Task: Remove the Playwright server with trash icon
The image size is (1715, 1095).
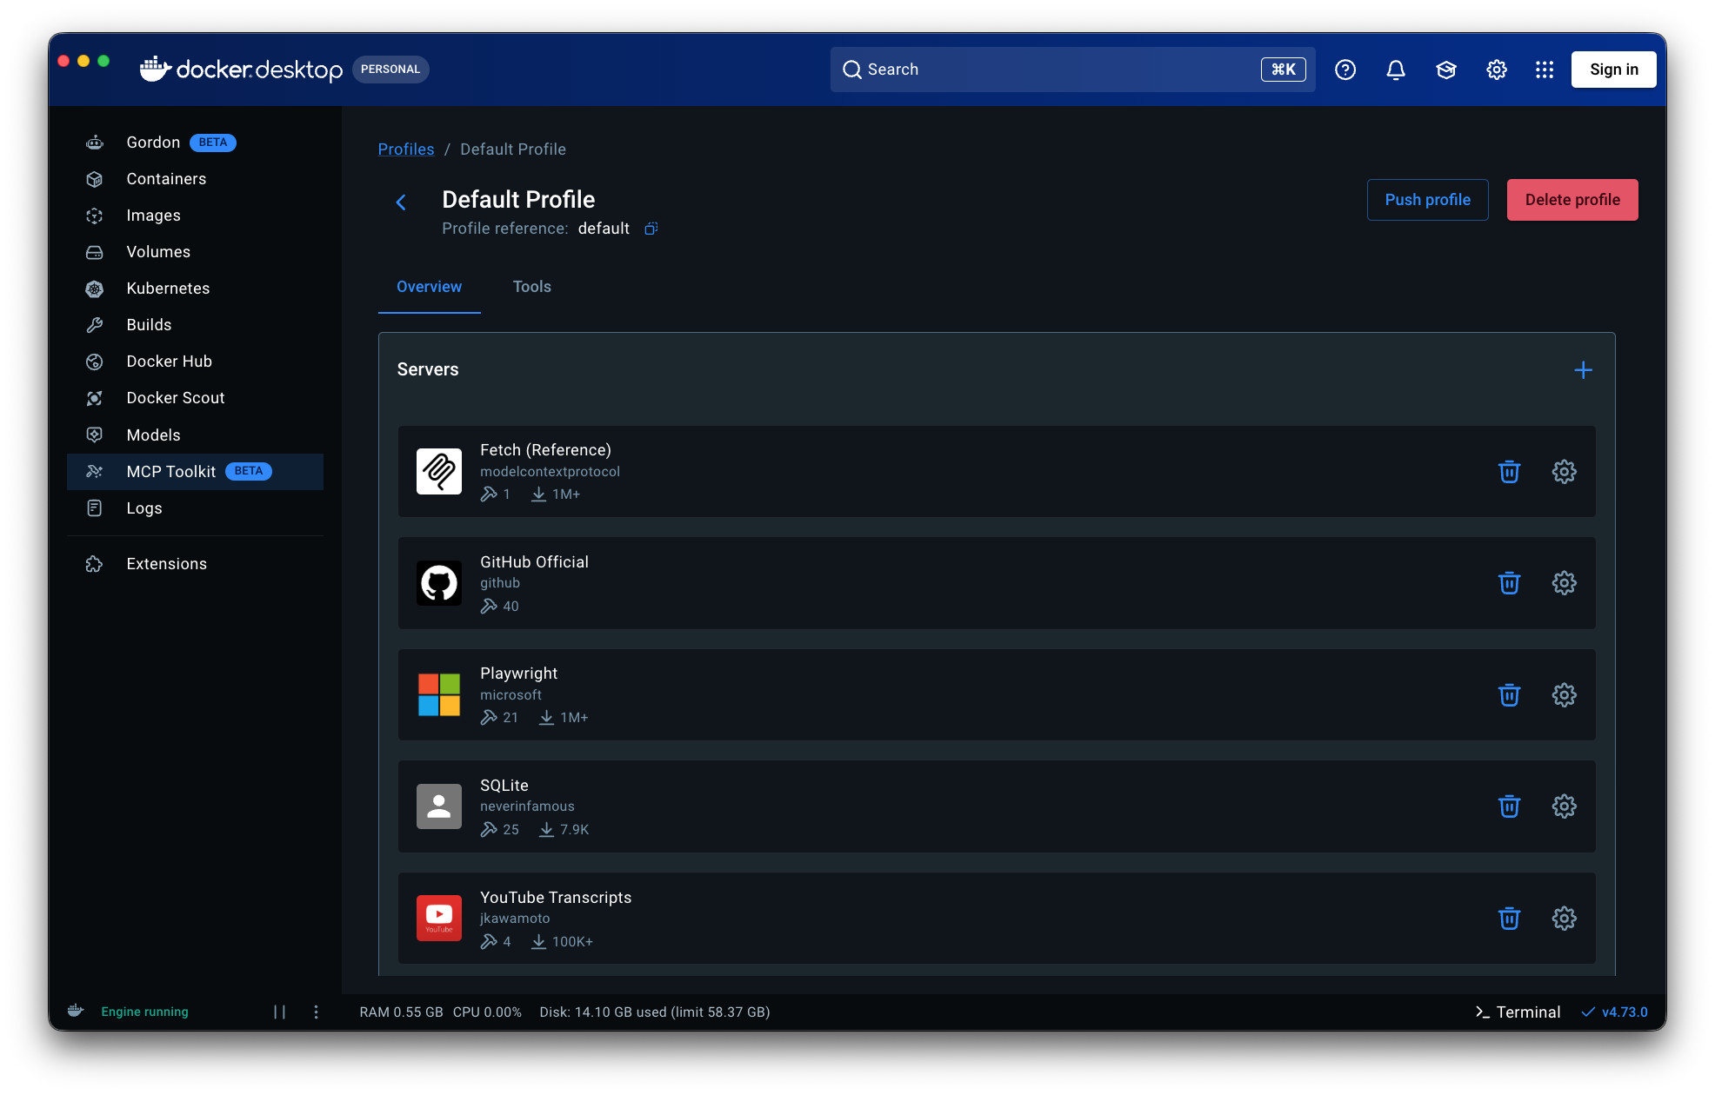Action: click(1509, 694)
